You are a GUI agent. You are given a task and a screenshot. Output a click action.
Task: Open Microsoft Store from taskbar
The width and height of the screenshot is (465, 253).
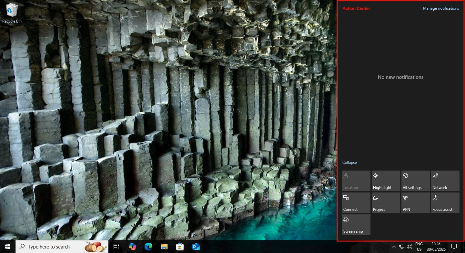click(180, 247)
